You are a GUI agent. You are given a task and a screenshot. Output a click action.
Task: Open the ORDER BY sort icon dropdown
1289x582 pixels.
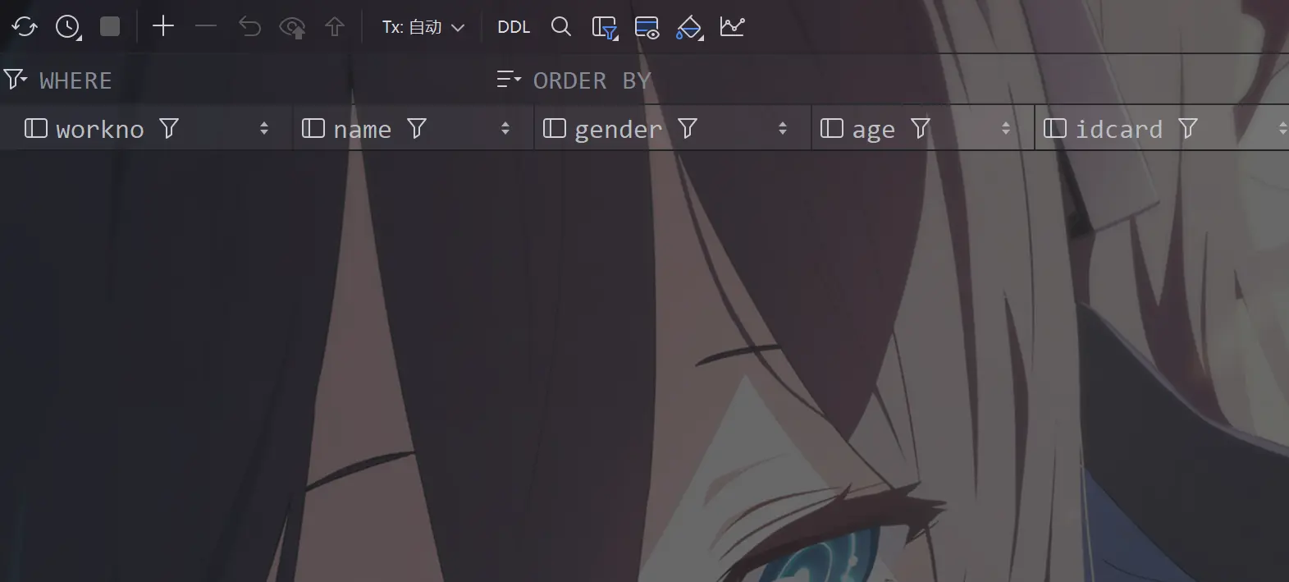pos(510,80)
